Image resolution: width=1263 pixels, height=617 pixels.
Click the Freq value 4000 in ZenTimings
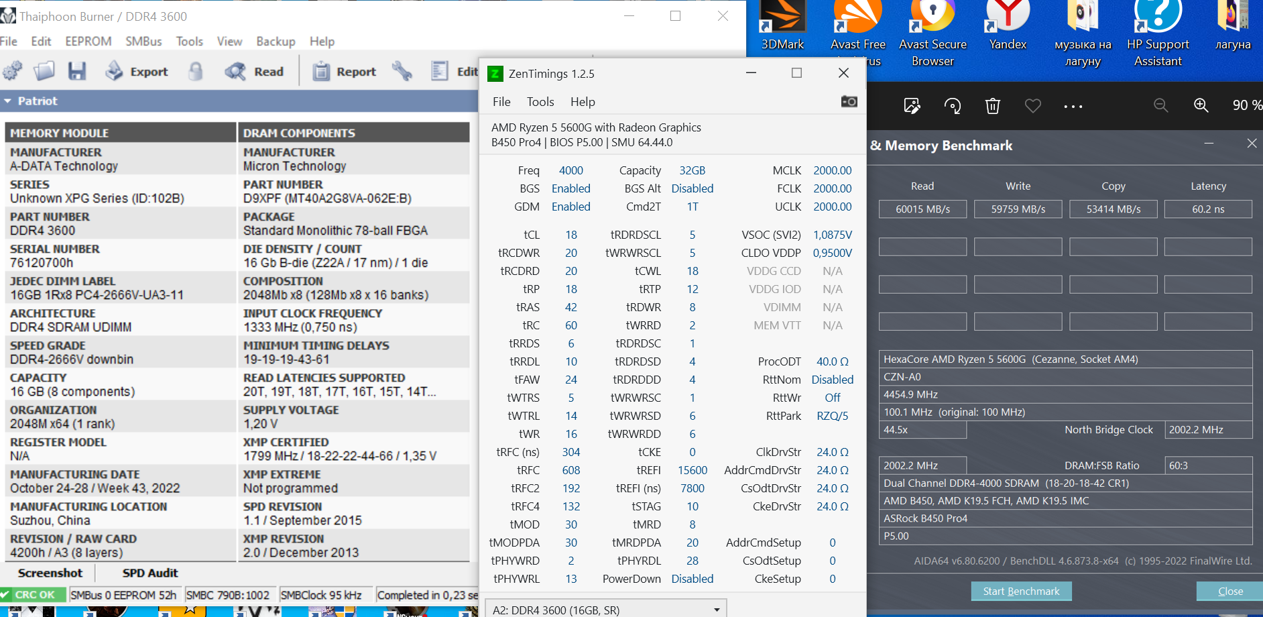tap(571, 170)
